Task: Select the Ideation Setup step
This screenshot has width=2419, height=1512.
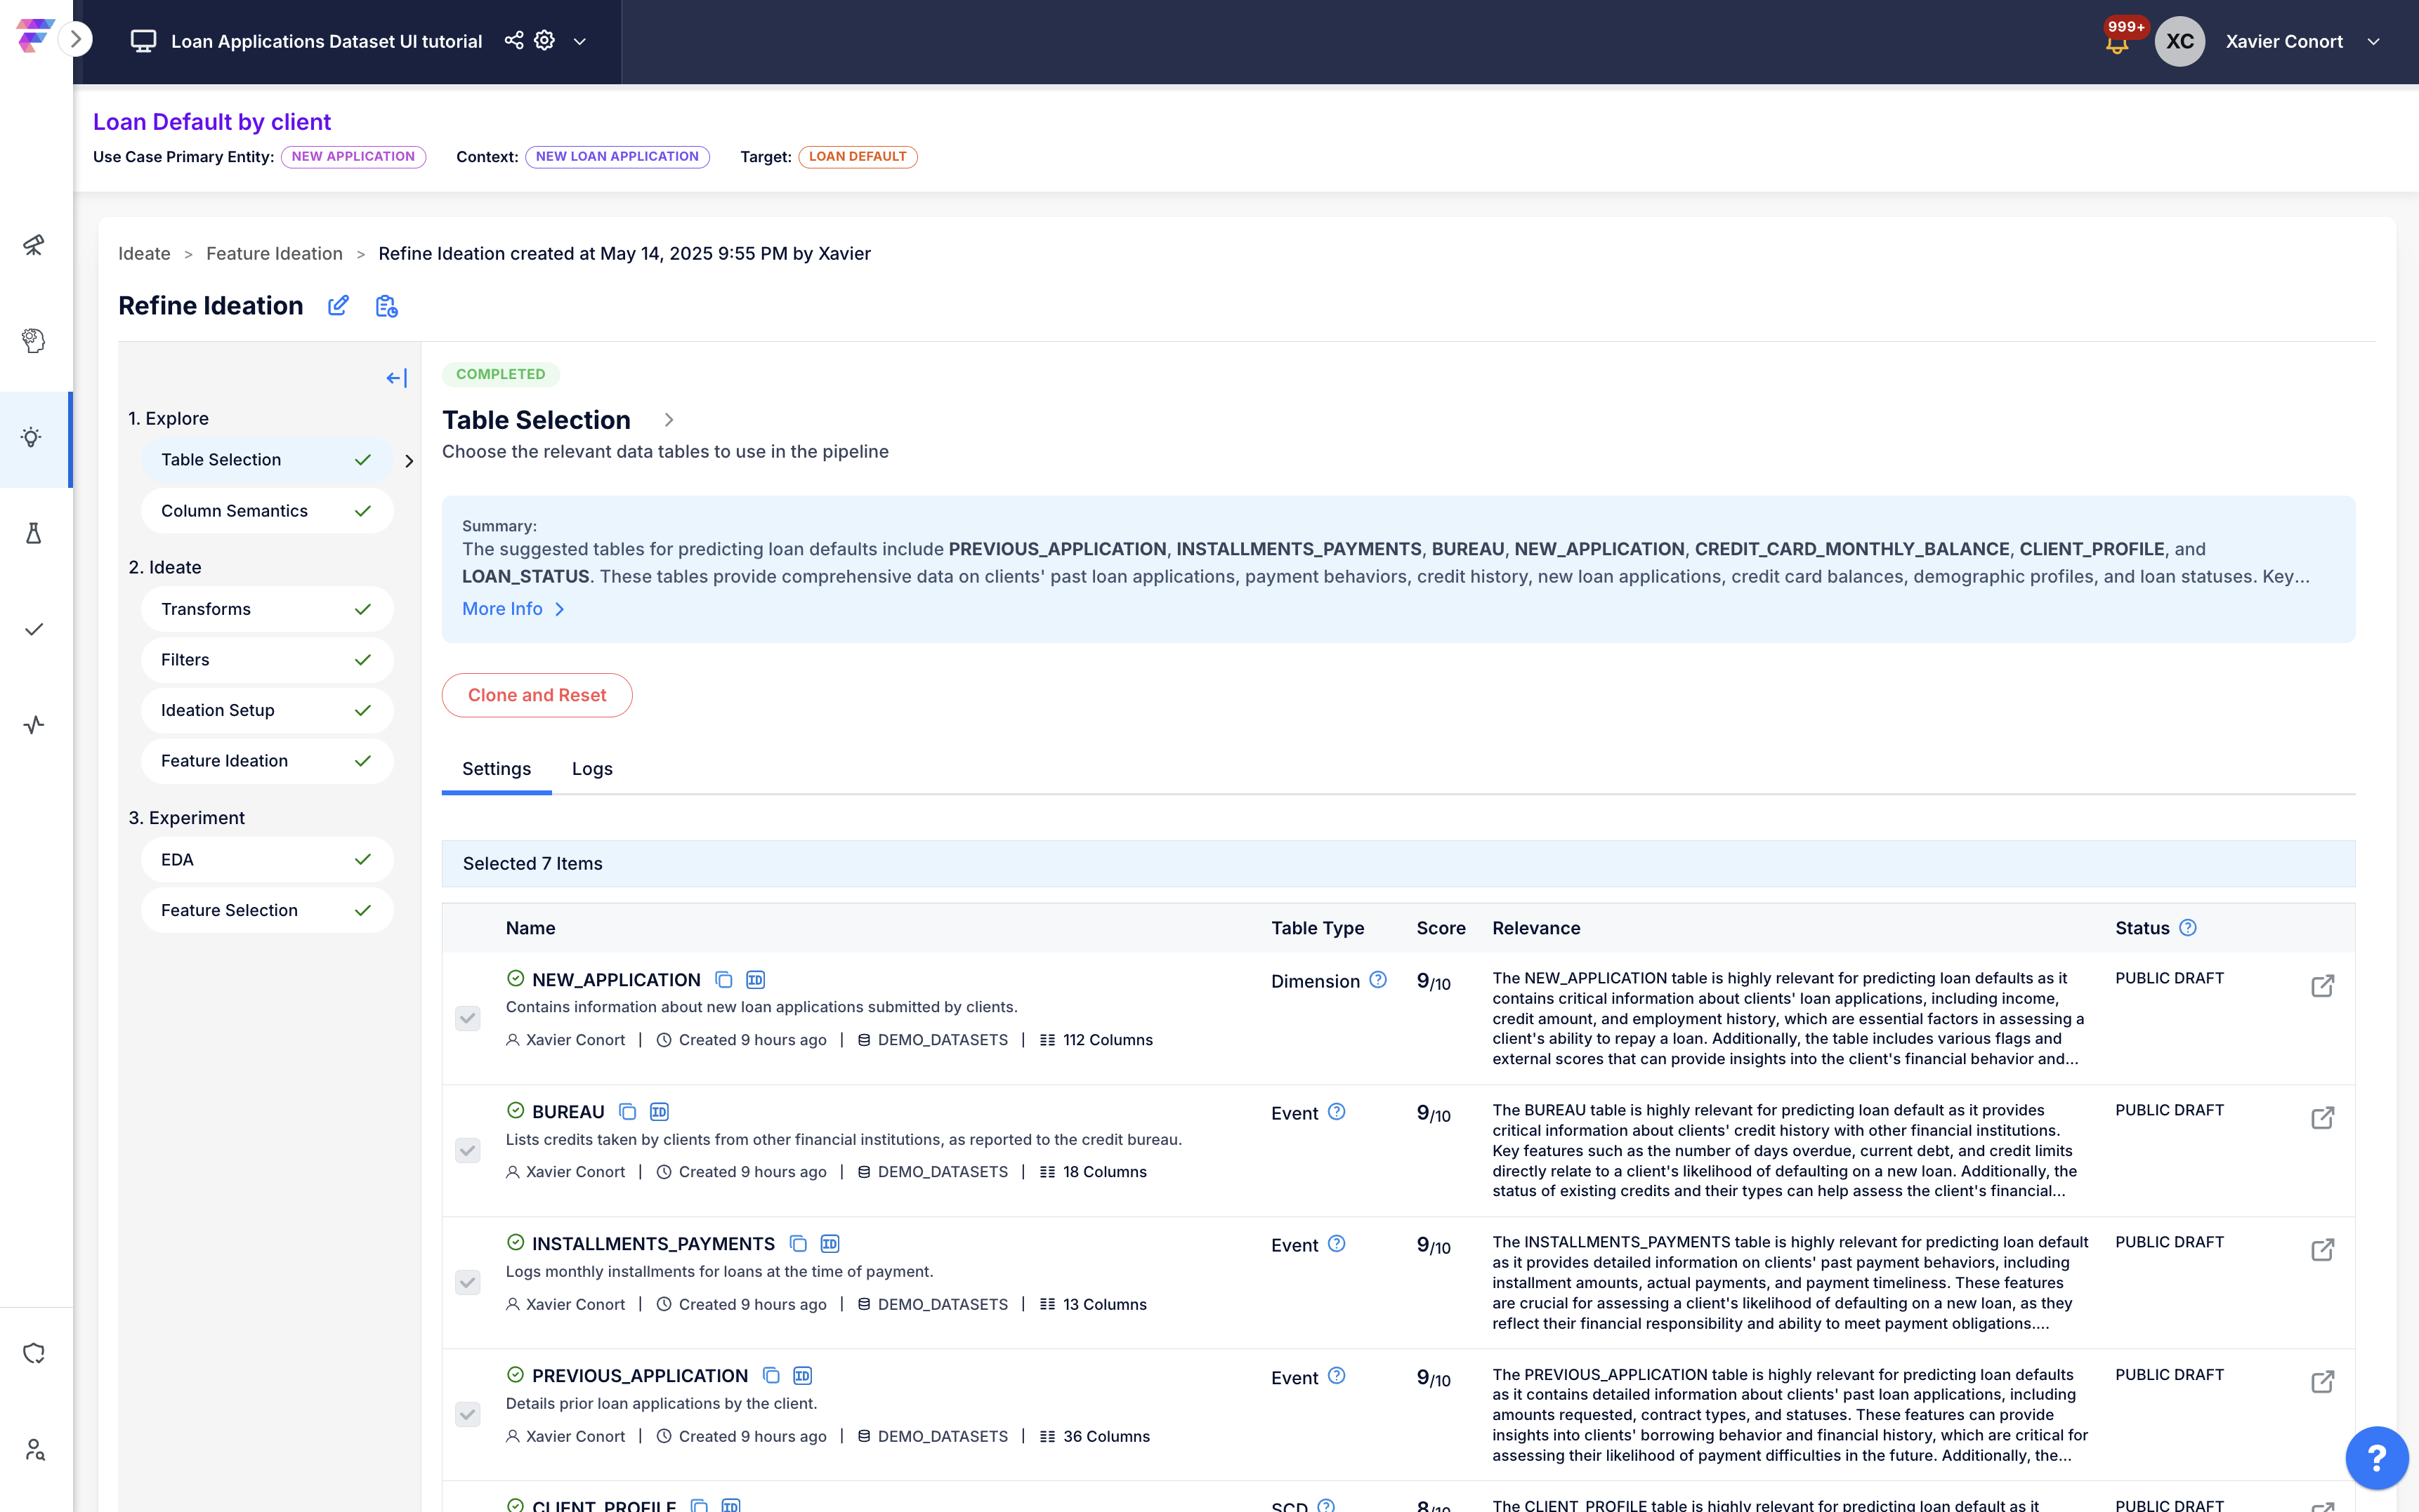Action: point(267,710)
